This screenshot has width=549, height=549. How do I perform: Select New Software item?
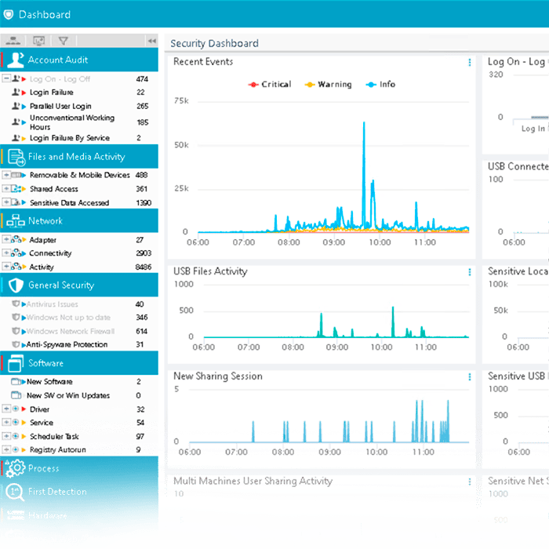(49, 382)
